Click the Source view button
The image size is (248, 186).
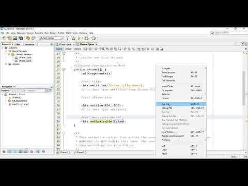click(59, 49)
